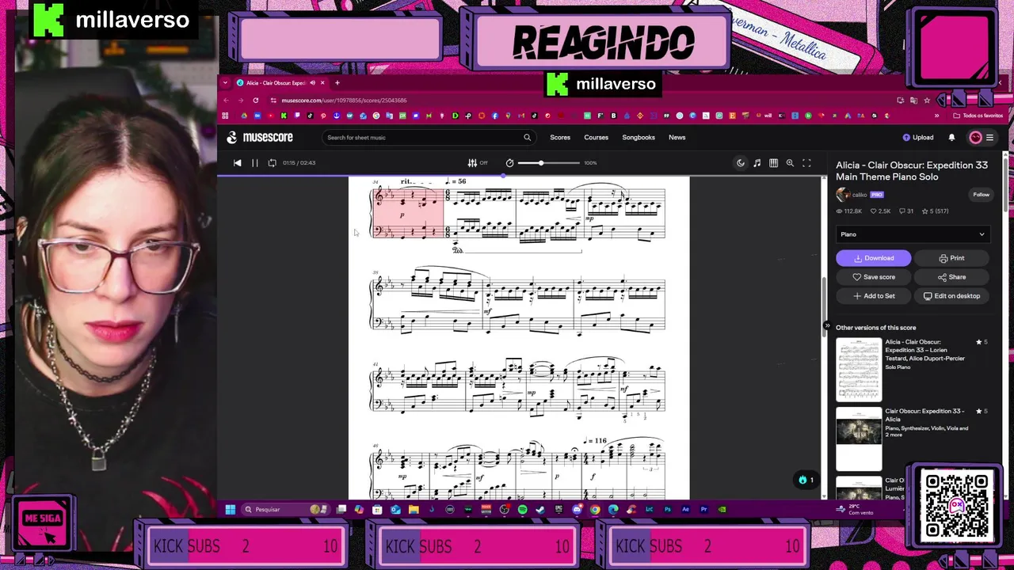This screenshot has height=570, width=1014.
Task: Open the notifications bell
Action: [x=951, y=137]
